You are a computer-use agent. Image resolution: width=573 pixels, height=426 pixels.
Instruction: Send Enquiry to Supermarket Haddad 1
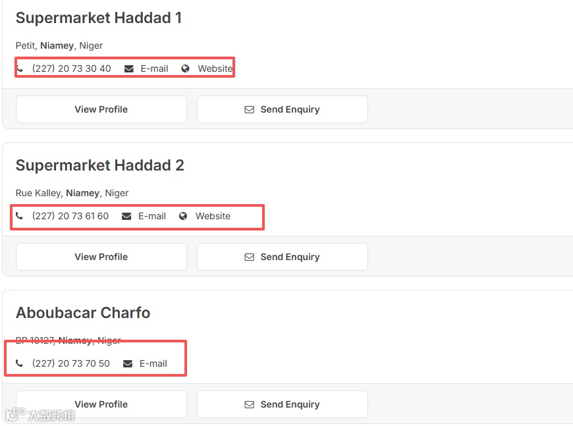[x=283, y=109]
